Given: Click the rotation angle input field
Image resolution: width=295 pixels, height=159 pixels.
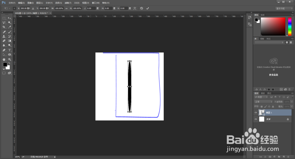Looking at the screenshot, I should pyautogui.click(x=91, y=9).
